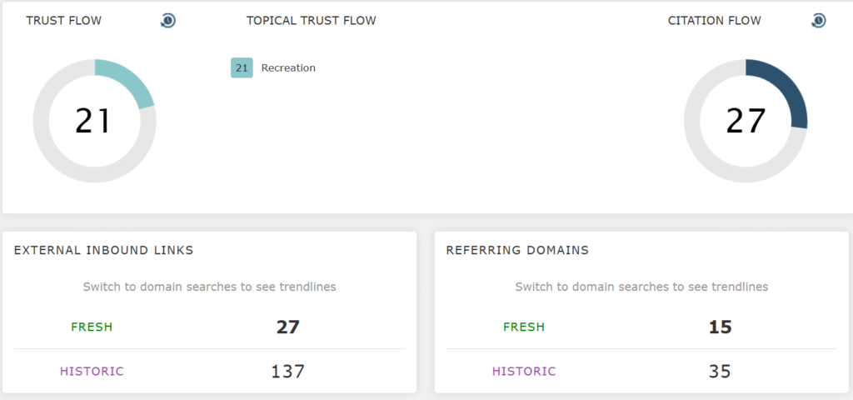This screenshot has width=853, height=400.
Task: Select Historic under Referring Domains
Action: point(524,372)
